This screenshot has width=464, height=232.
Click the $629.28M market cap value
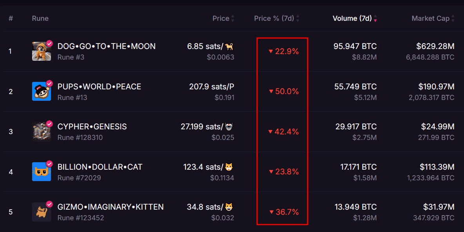point(435,46)
